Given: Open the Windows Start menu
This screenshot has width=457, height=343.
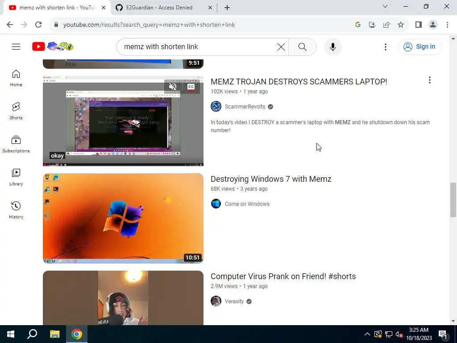Looking at the screenshot, I should (11, 334).
